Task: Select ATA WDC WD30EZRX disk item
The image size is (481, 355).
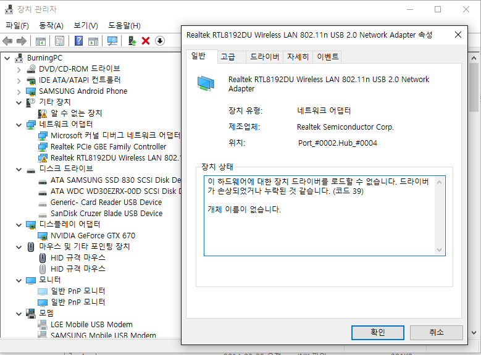Action: click(115, 191)
